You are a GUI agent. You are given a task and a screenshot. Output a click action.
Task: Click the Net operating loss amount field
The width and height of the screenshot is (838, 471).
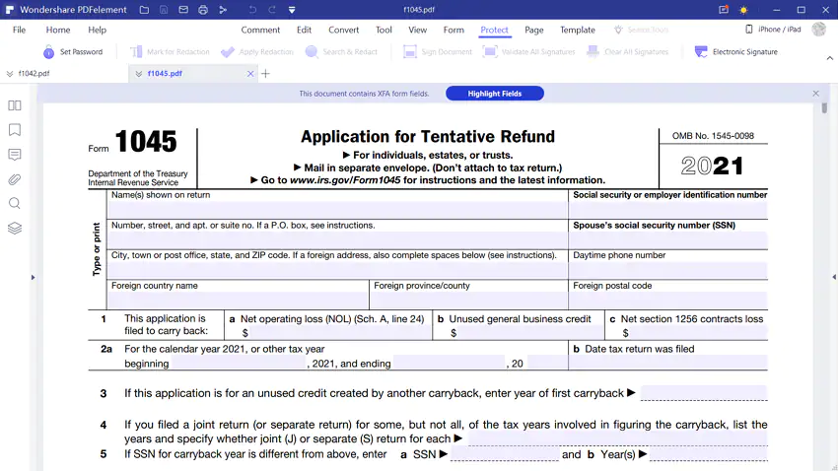[x=340, y=333]
